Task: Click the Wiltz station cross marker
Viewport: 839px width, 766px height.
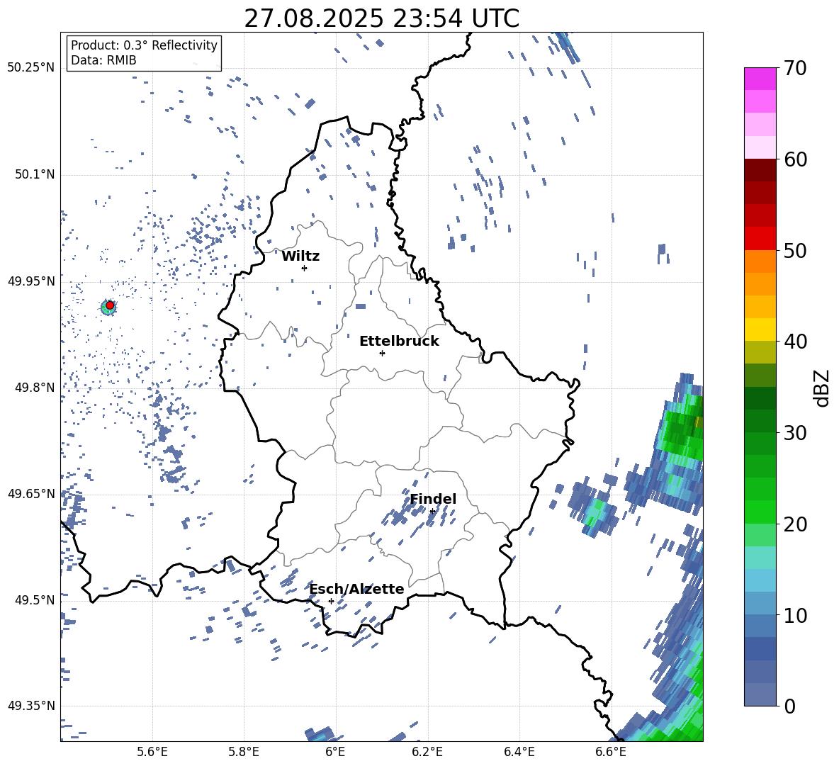Action: [305, 268]
